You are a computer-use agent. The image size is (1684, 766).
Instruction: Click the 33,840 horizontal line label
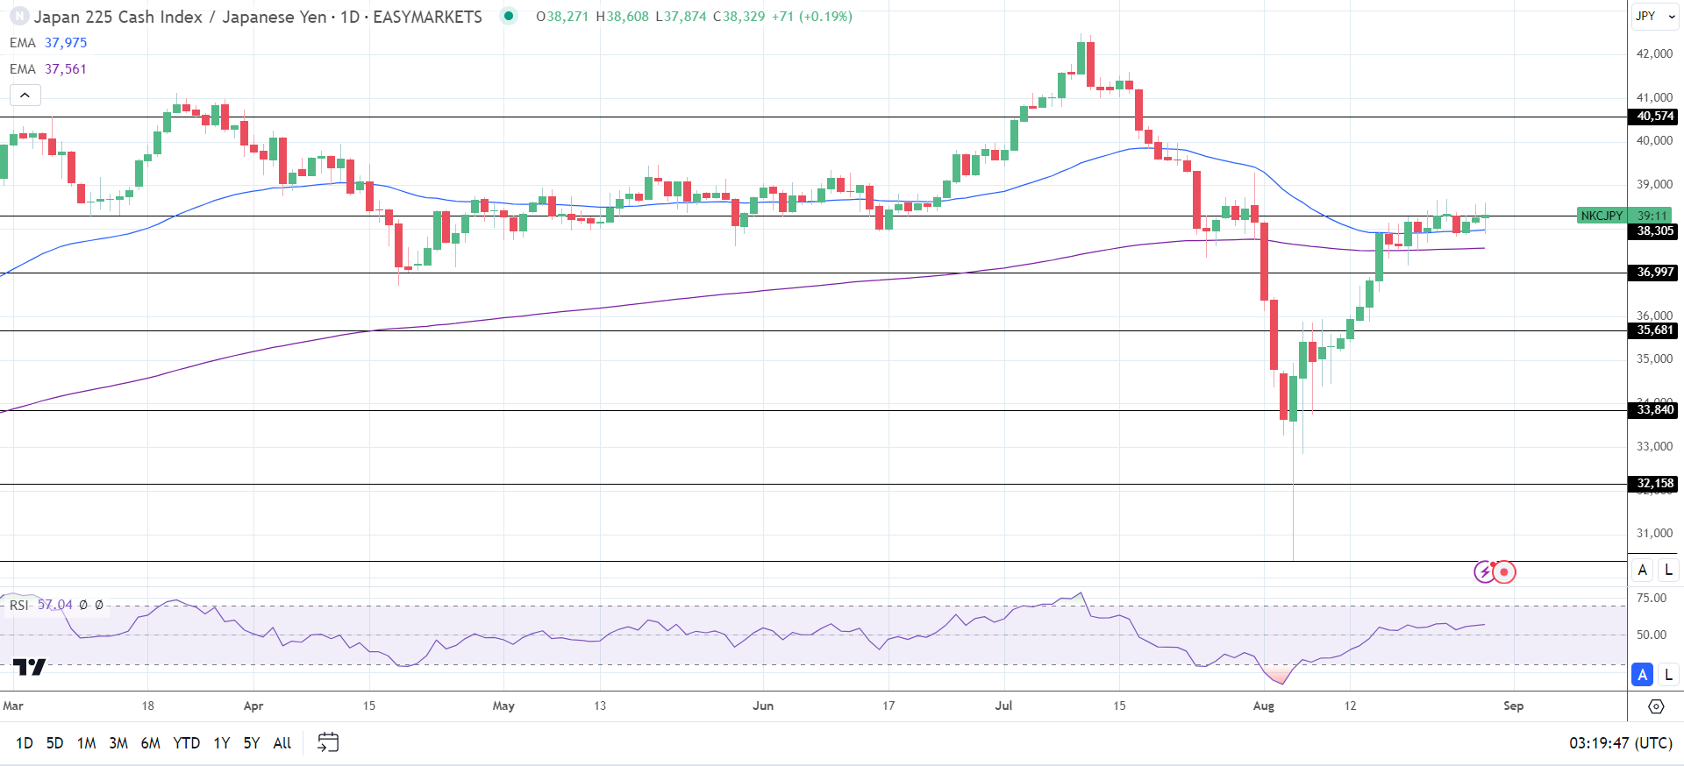click(1655, 410)
